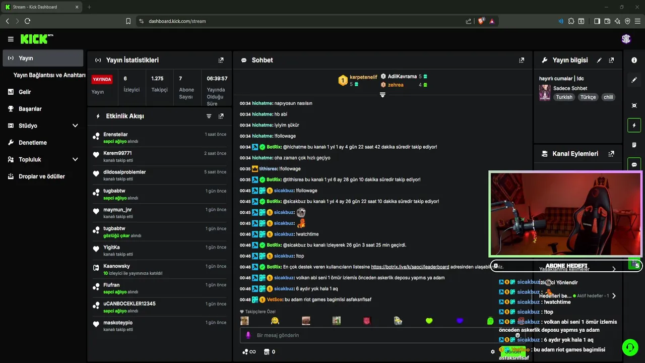
Task: Click the Sadece Sohbet category thumbnail
Action: point(545,93)
